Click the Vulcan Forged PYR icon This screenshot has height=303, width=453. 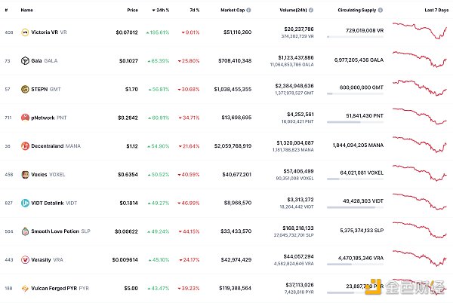(24, 287)
